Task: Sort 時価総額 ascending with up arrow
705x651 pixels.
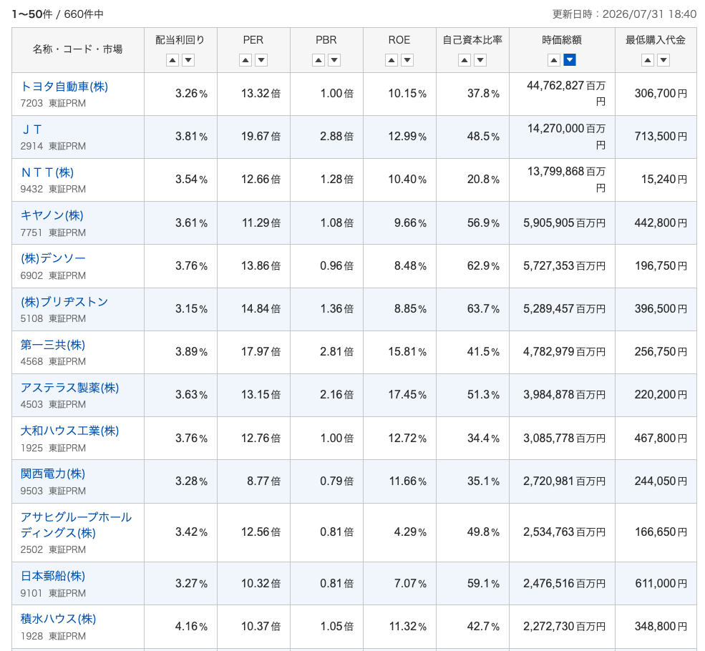Action: click(x=554, y=60)
